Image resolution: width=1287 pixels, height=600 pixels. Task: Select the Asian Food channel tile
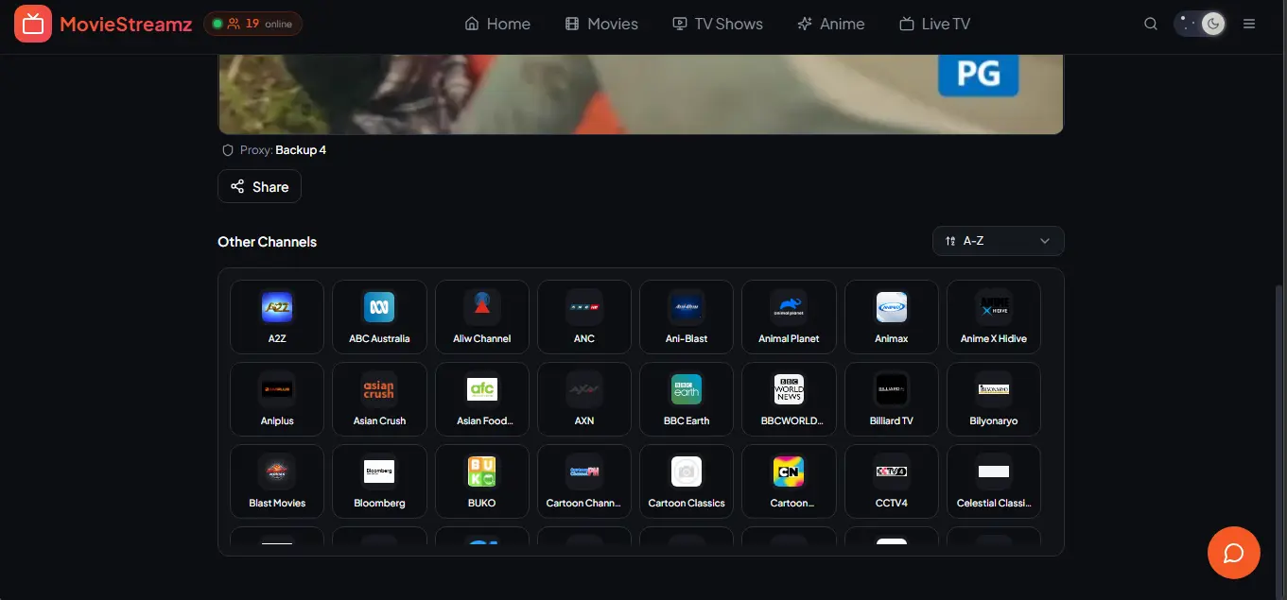pos(482,399)
